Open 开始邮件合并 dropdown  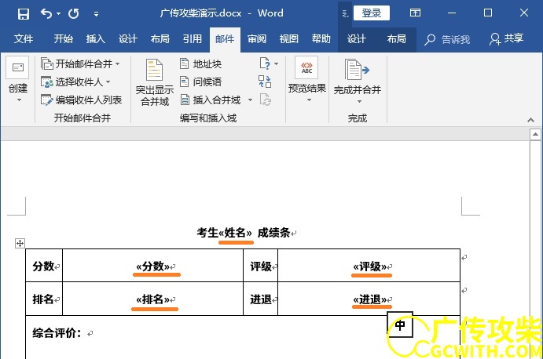tap(80, 64)
